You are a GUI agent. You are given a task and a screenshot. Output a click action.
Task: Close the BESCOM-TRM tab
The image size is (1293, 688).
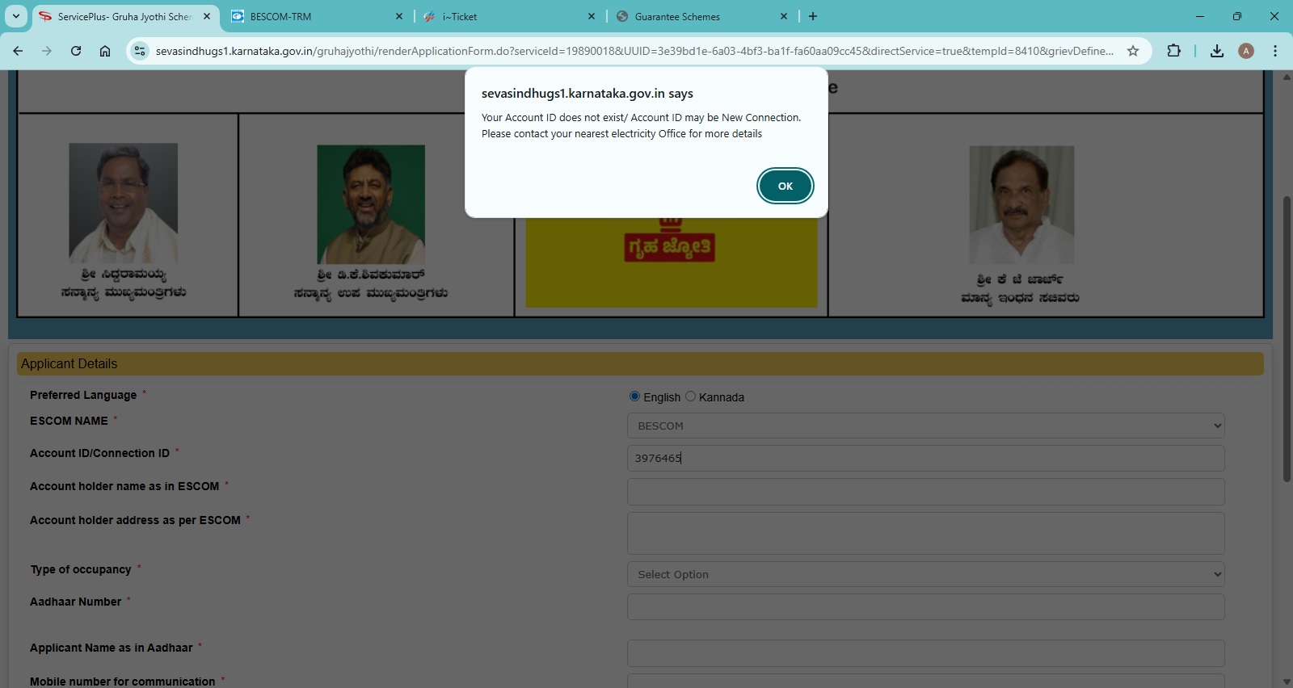click(x=399, y=16)
